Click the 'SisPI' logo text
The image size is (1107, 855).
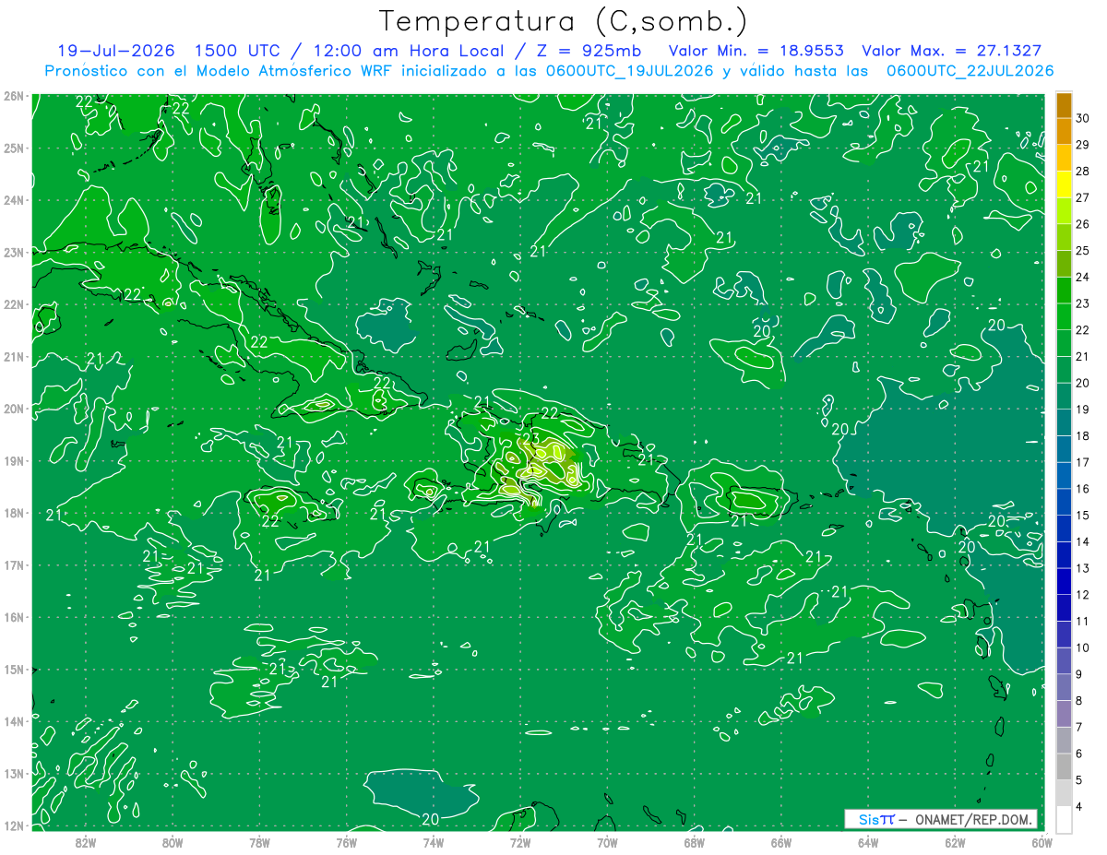point(876,819)
